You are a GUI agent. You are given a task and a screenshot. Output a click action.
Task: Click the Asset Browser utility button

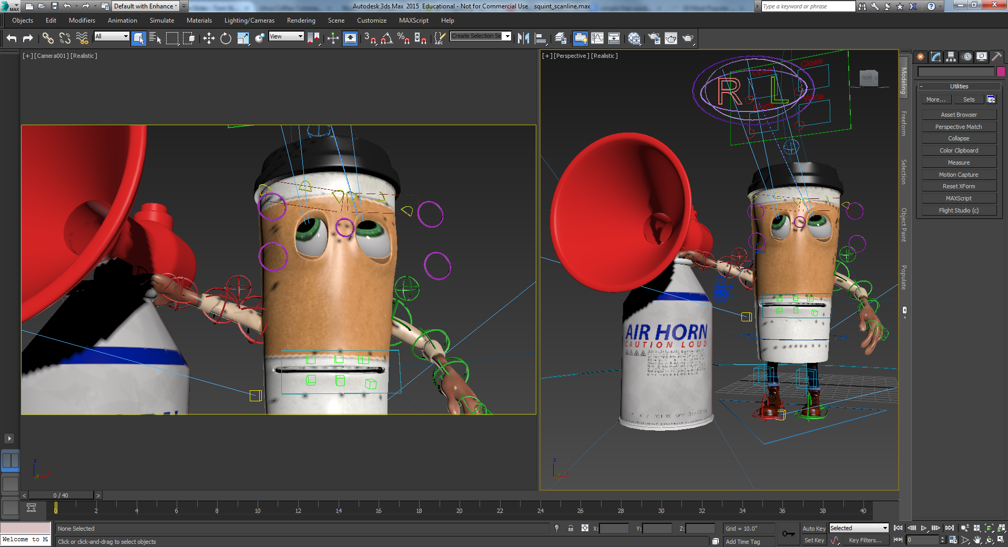click(959, 115)
